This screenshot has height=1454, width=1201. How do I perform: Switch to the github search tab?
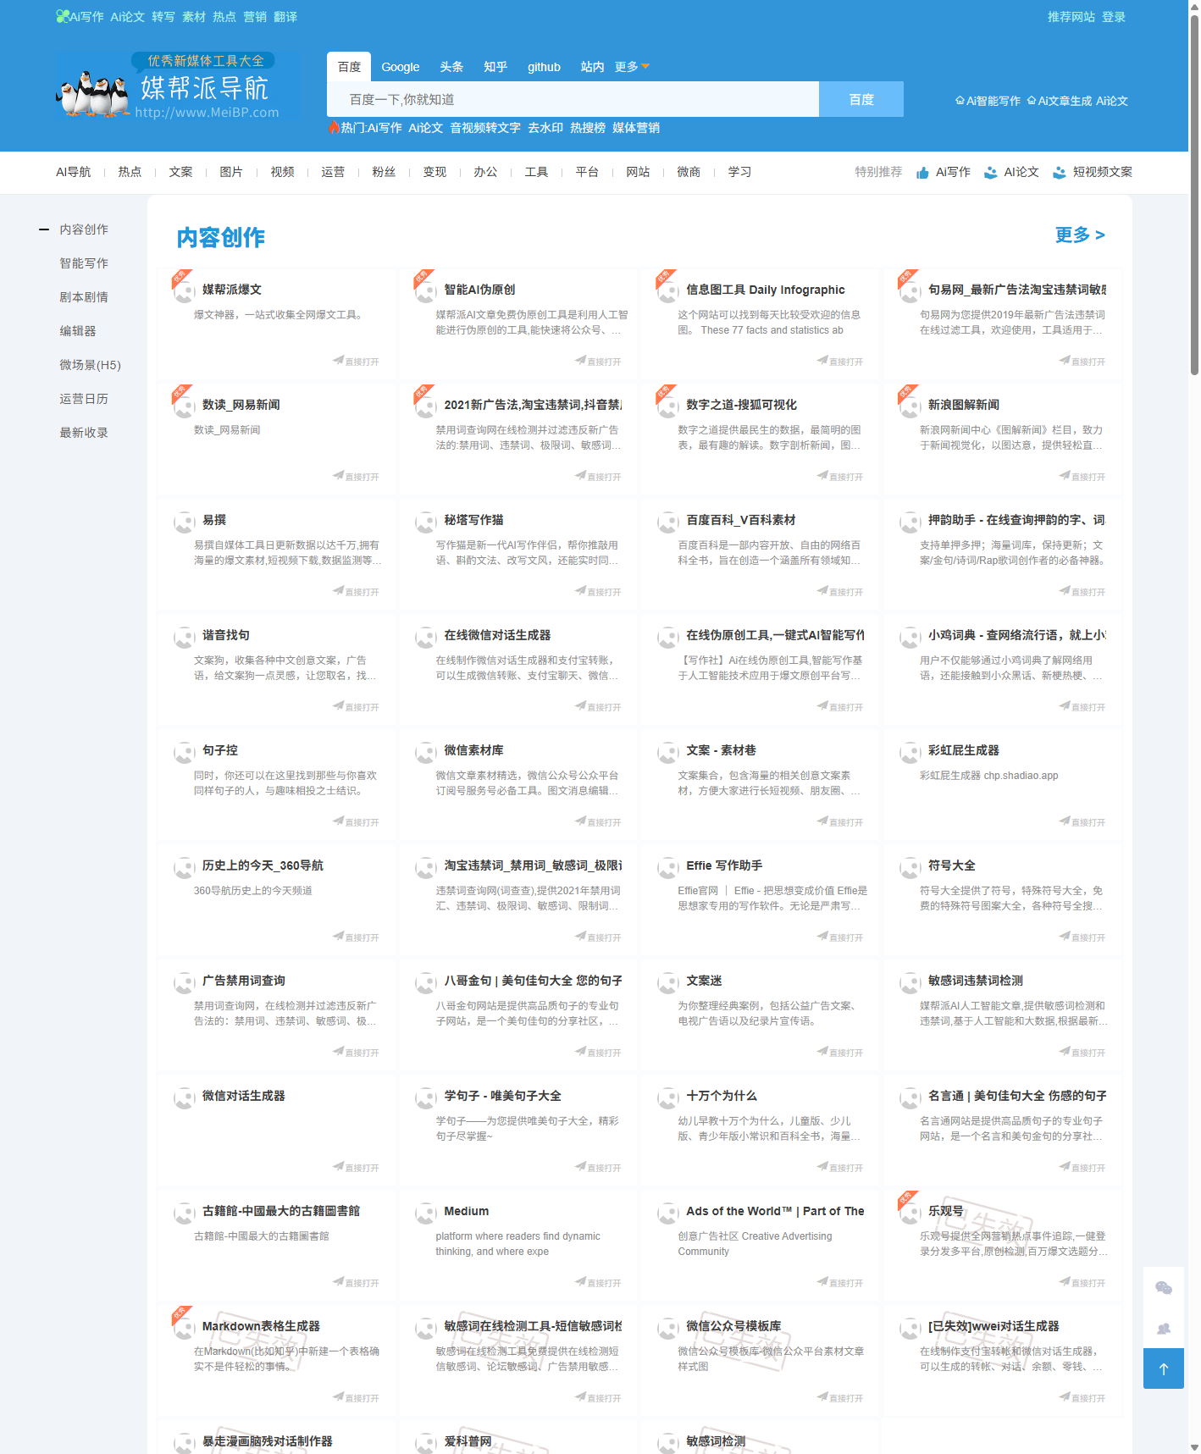(x=544, y=67)
